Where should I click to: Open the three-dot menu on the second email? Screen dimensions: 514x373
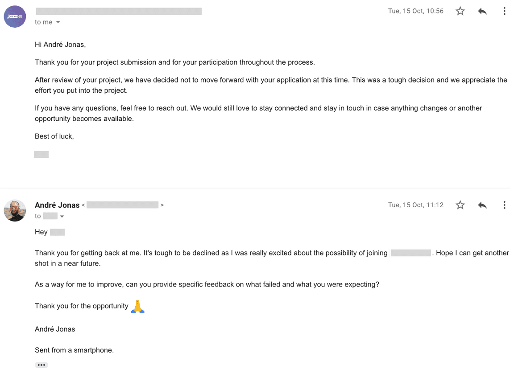tap(505, 205)
